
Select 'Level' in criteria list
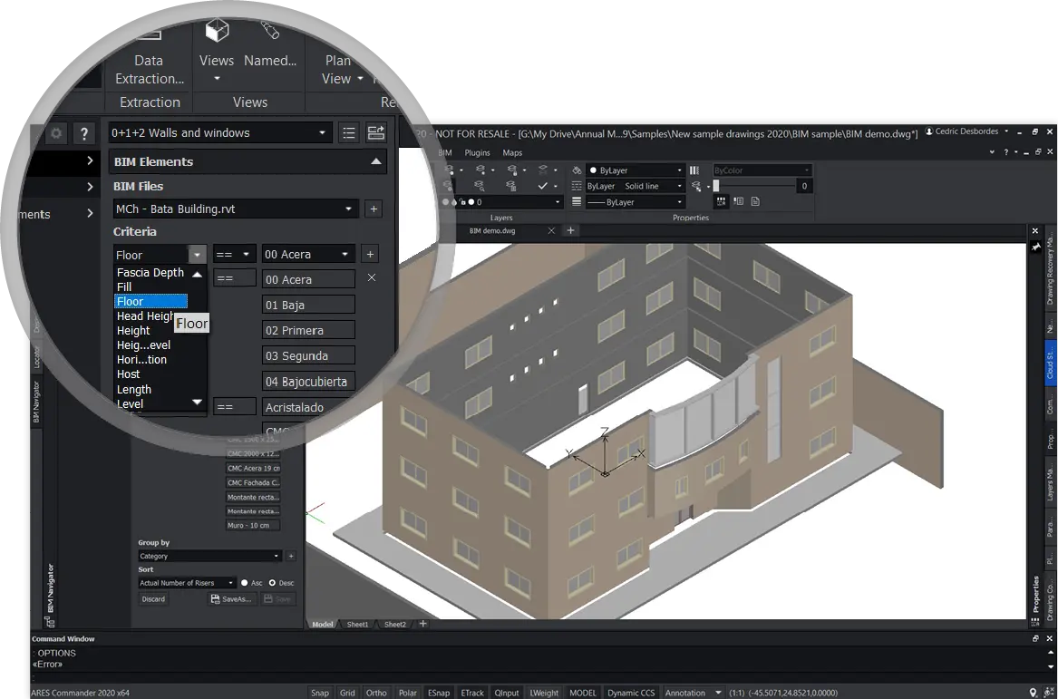(x=131, y=404)
